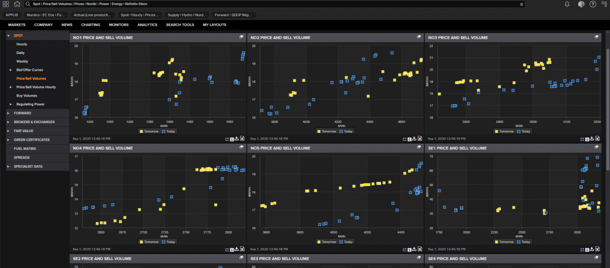
Task: Expand Price/Sell Volume Hourly submenu
Action: [x=11, y=87]
